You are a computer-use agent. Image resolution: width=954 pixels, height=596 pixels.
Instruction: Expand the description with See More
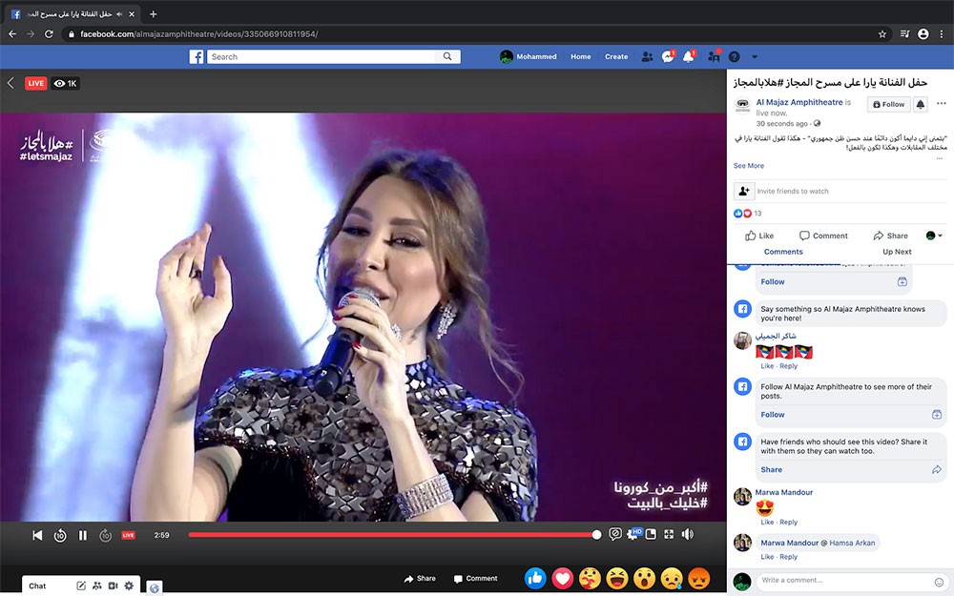tap(748, 165)
